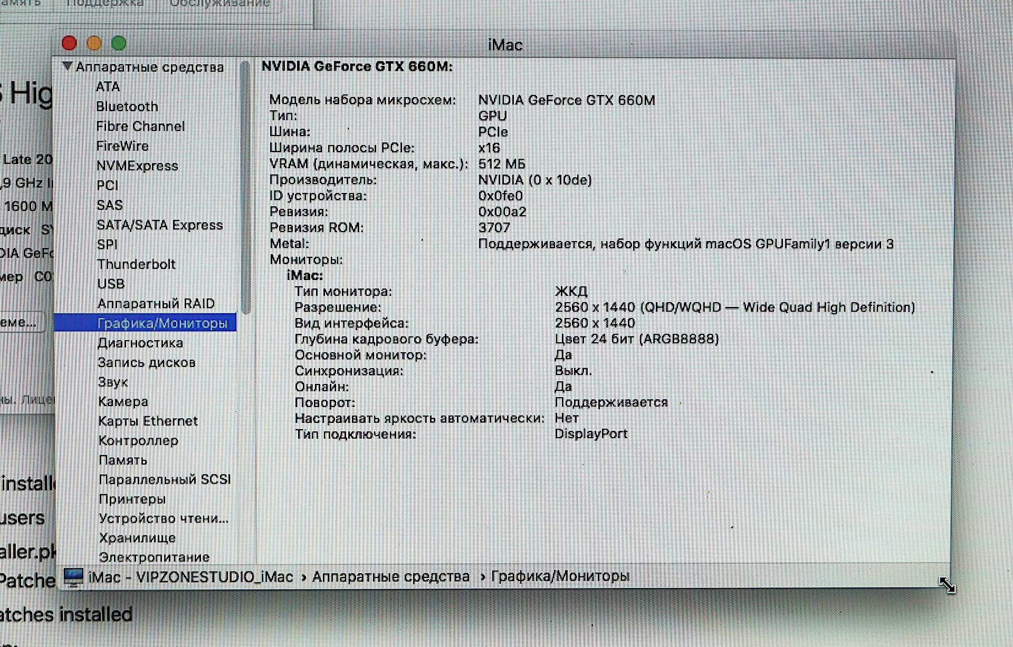
Task: Select SAS in the sidebar
Action: click(110, 205)
